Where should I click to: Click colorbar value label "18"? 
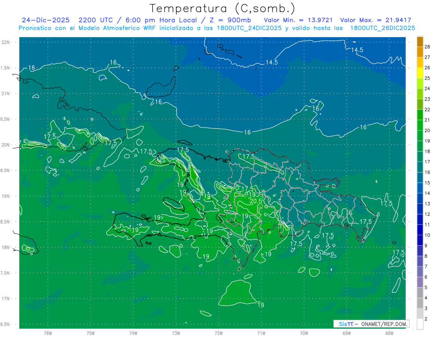coord(428,151)
